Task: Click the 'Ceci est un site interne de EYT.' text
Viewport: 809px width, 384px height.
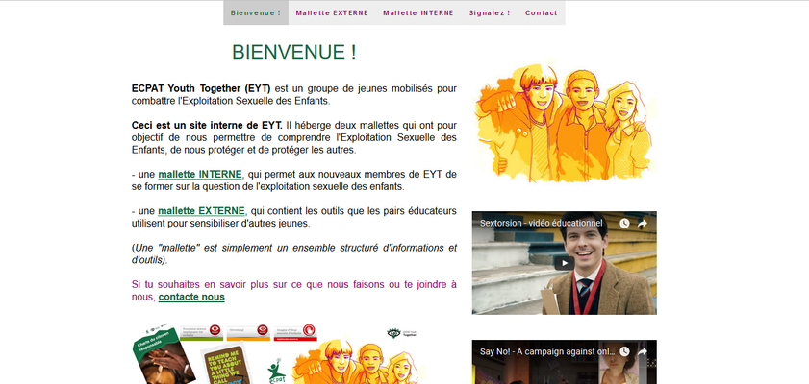Action: 207,125
